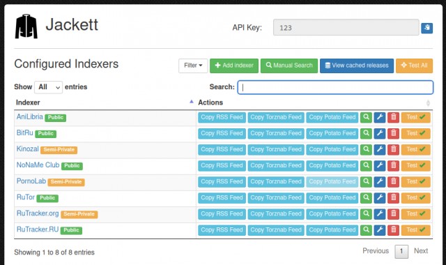Click Configured Indexers heading
Viewport: 446px width, 265px height.
point(66,63)
